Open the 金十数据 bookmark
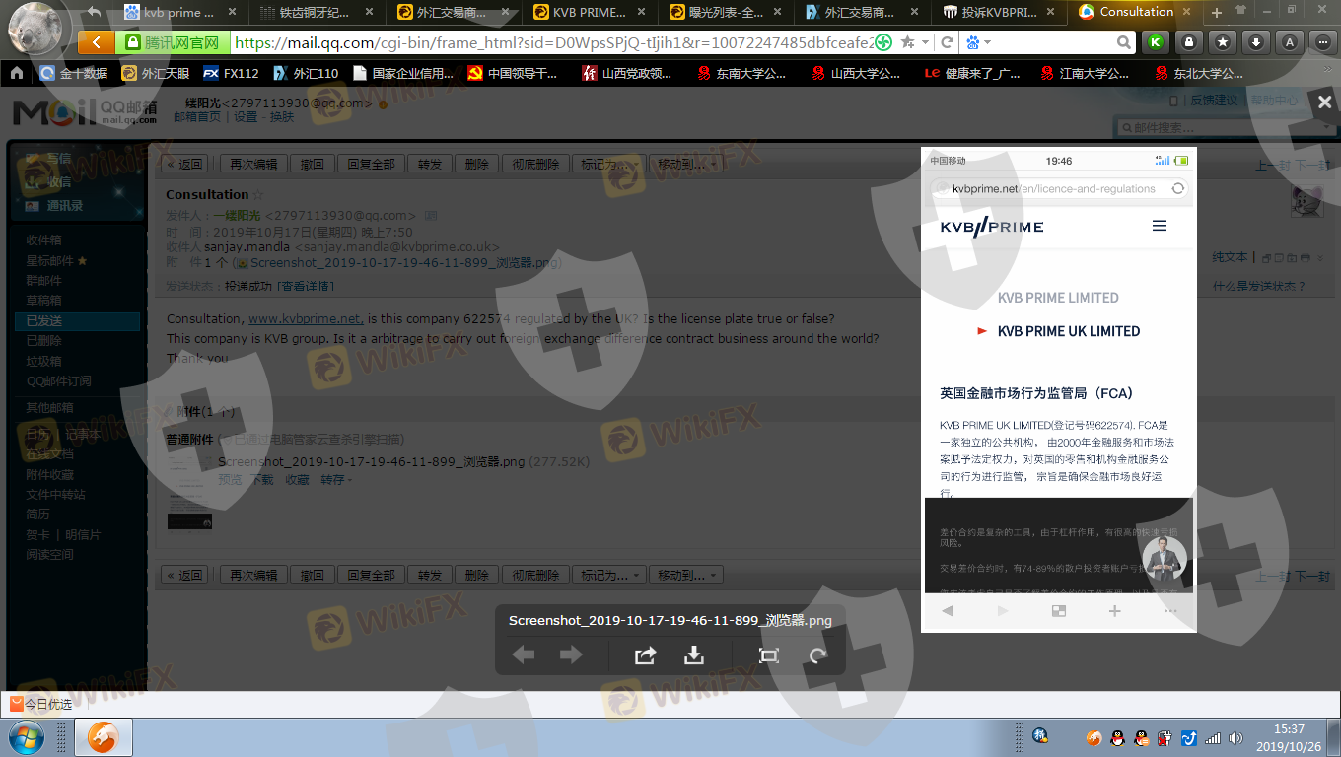 [x=74, y=73]
